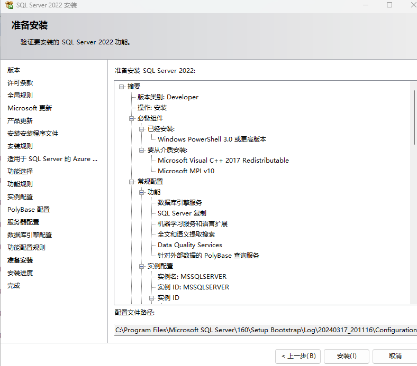Select 功能选择 step in sidebar
The height and width of the screenshot is (366, 417).
click(x=20, y=172)
